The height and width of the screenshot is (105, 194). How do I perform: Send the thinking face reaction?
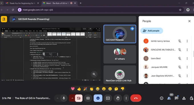click(116, 89)
